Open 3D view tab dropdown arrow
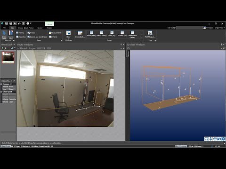Screen dimensions: 226x169 click(x=221, y=48)
